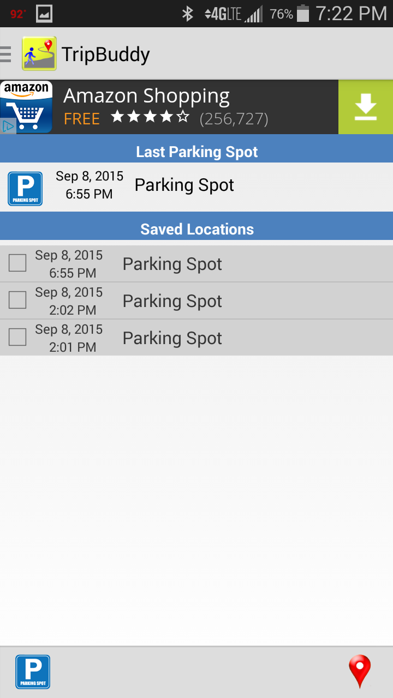Open the Amazon shopping cart ad thumbnail
Image resolution: width=393 pixels, height=698 pixels.
click(26, 107)
